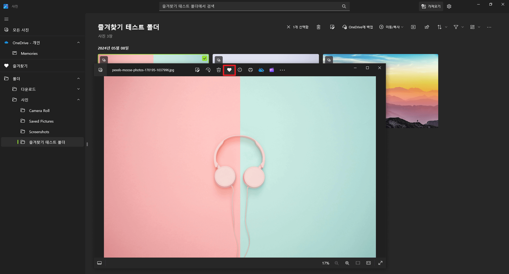509x274 pixels.
Task: Click the OneDrive cloud icon in viewer
Action: [x=261, y=70]
